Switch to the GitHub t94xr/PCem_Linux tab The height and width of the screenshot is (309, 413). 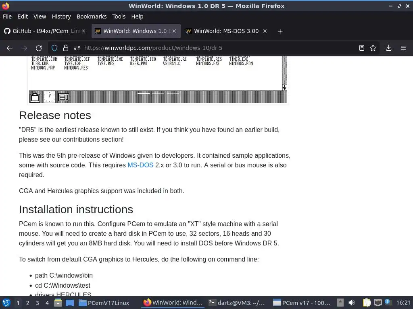click(45, 31)
